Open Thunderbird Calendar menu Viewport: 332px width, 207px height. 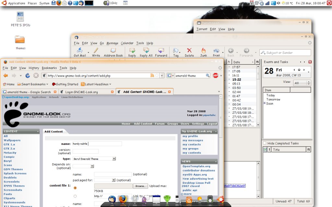pos(127,43)
